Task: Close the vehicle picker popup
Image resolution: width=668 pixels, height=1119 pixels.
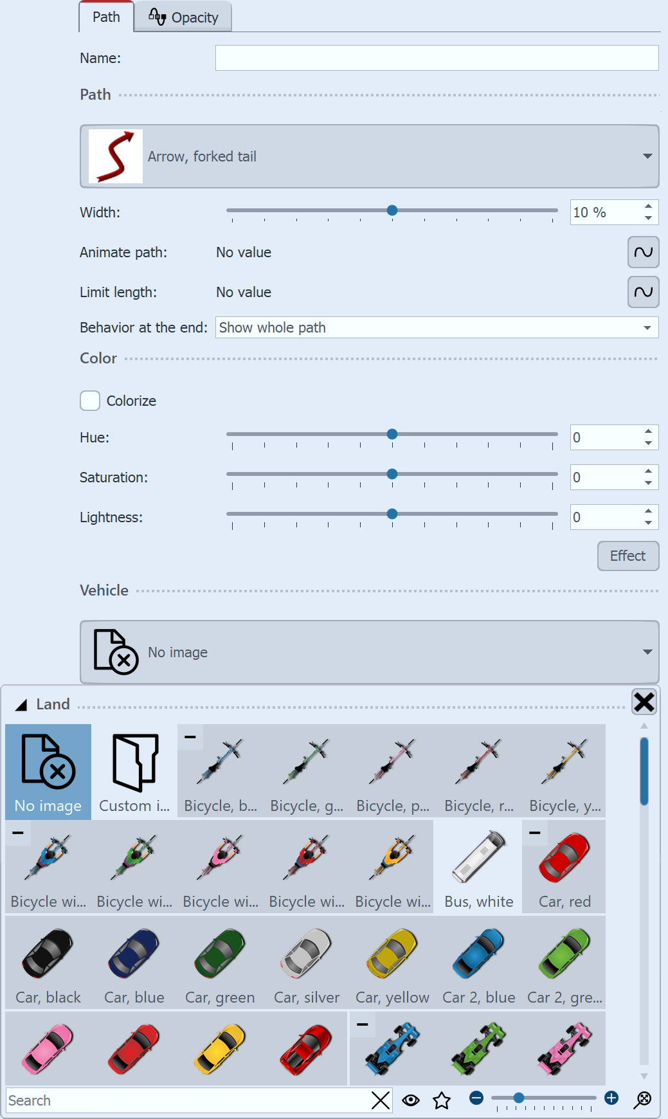Action: click(x=644, y=702)
